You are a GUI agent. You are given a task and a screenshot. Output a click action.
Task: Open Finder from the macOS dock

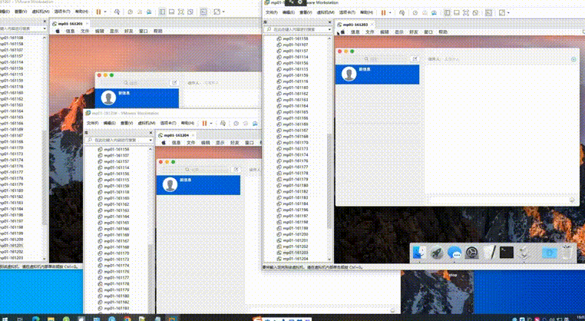pyautogui.click(x=419, y=253)
